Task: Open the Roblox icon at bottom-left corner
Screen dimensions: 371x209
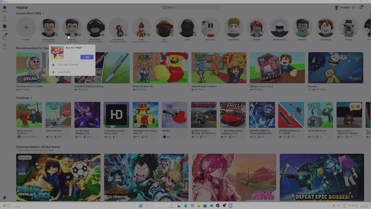Action: click(4, 198)
